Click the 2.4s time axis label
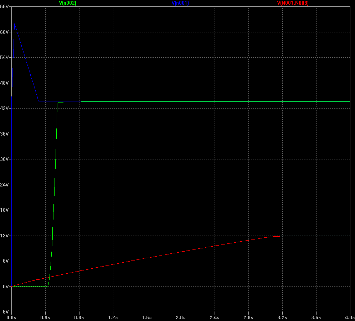This screenshot has width=355, height=321. (x=215, y=317)
